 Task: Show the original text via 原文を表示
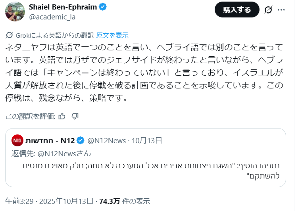[112, 35]
